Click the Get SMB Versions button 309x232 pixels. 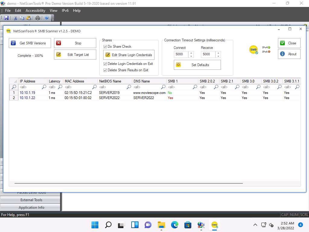[30, 43]
